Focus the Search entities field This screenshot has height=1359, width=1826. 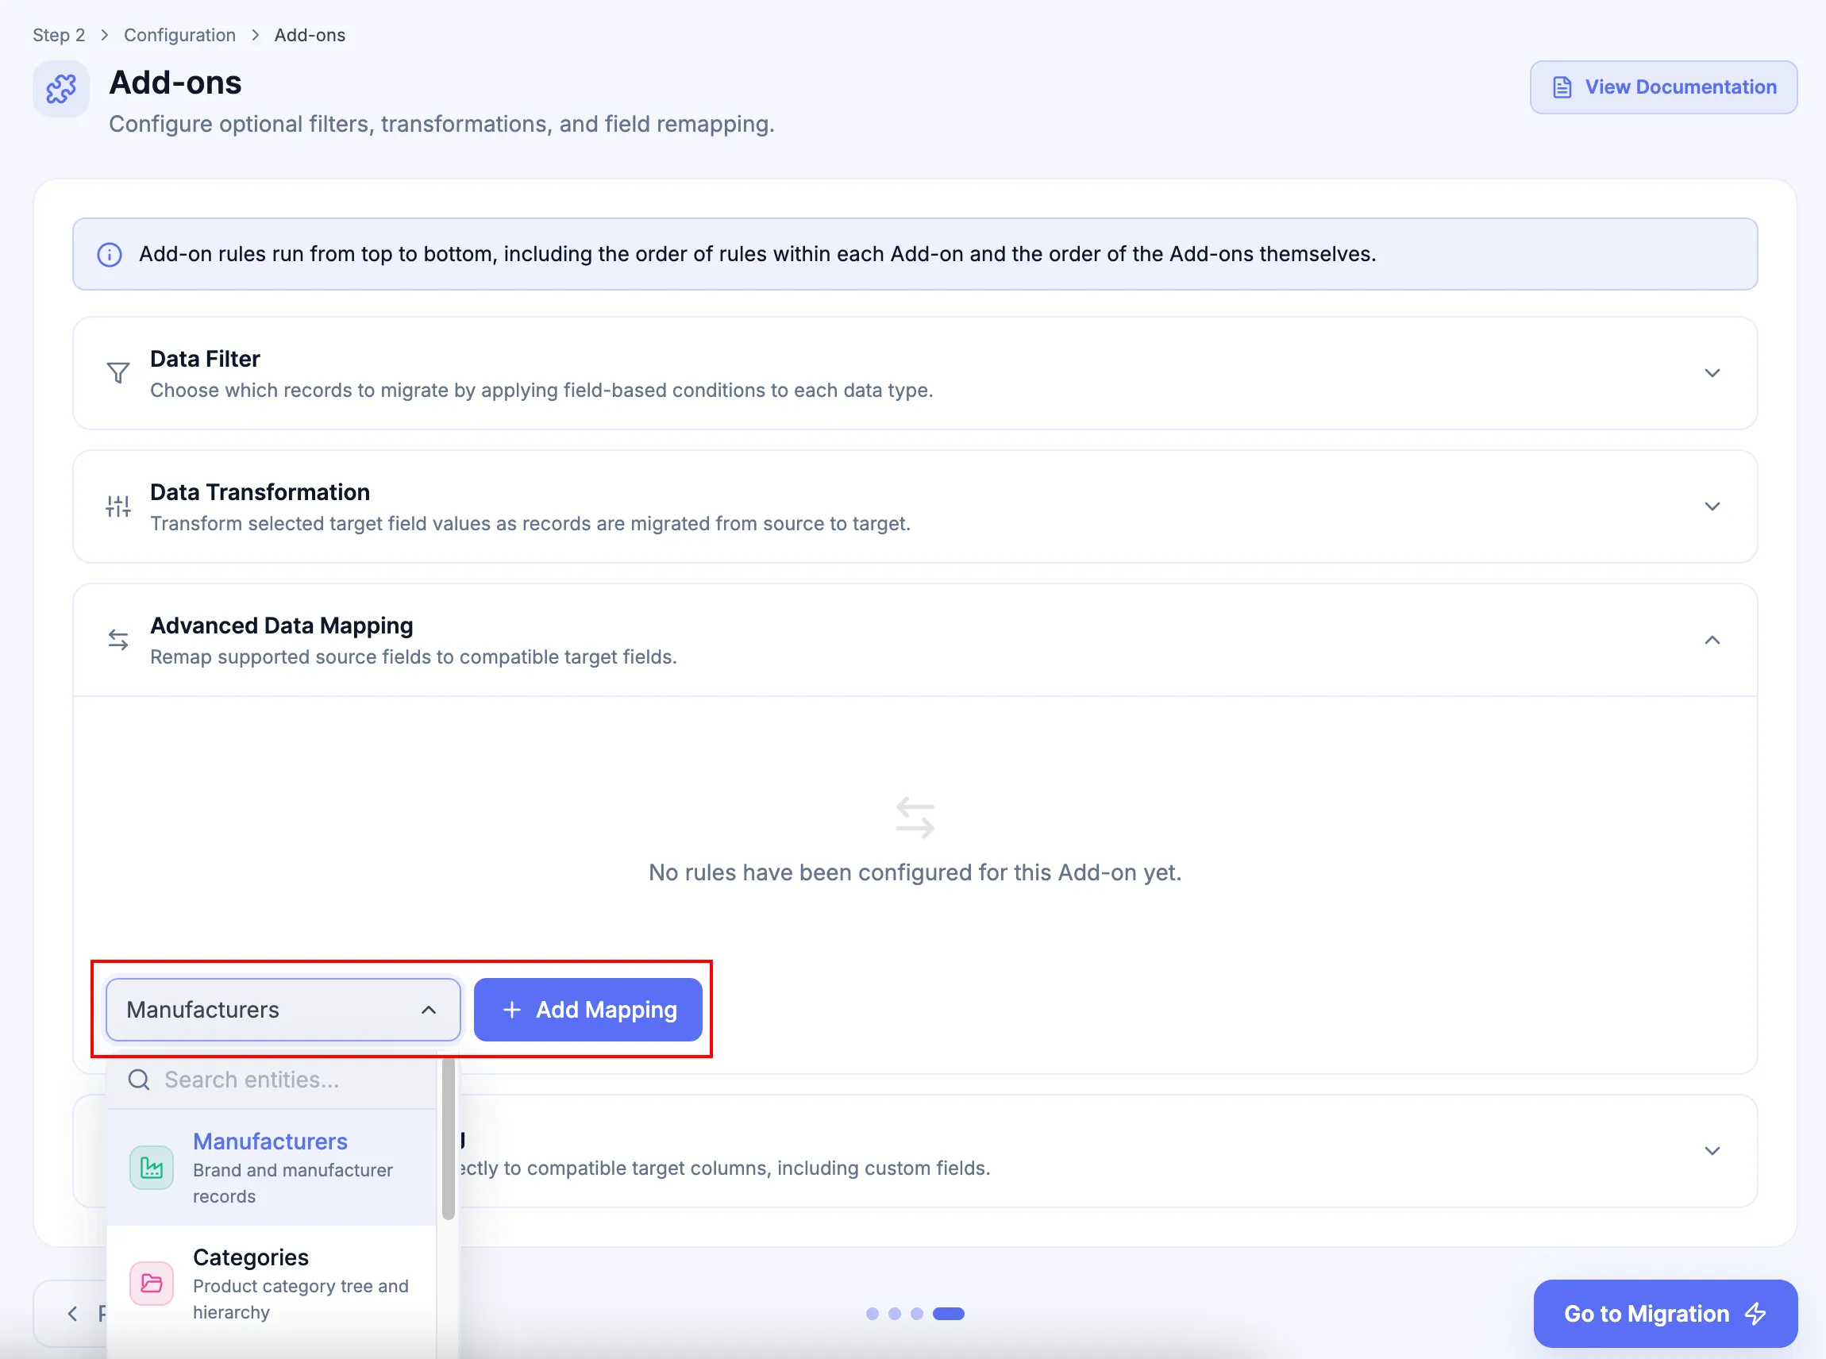coord(272,1080)
